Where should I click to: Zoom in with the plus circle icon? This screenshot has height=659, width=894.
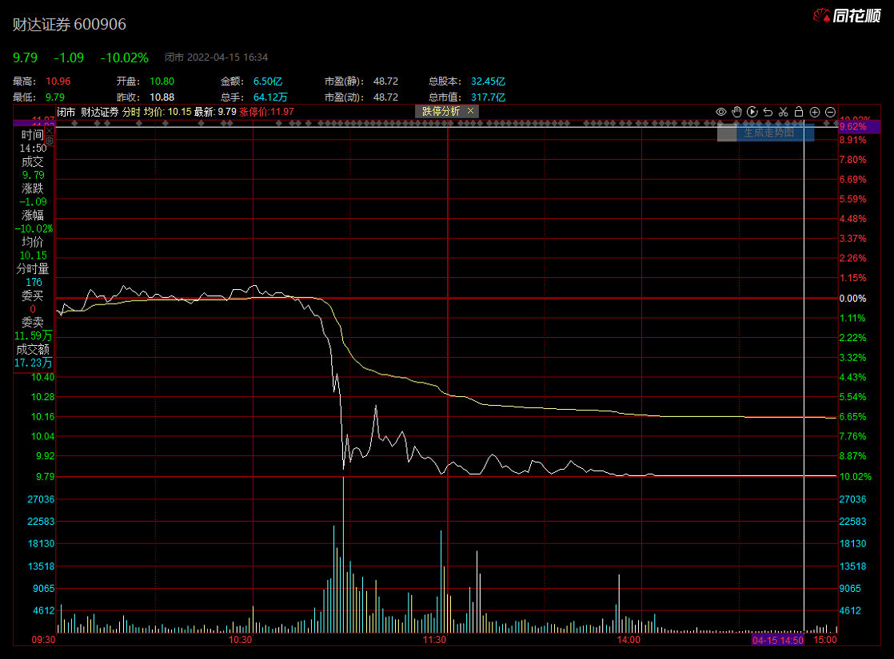815,112
